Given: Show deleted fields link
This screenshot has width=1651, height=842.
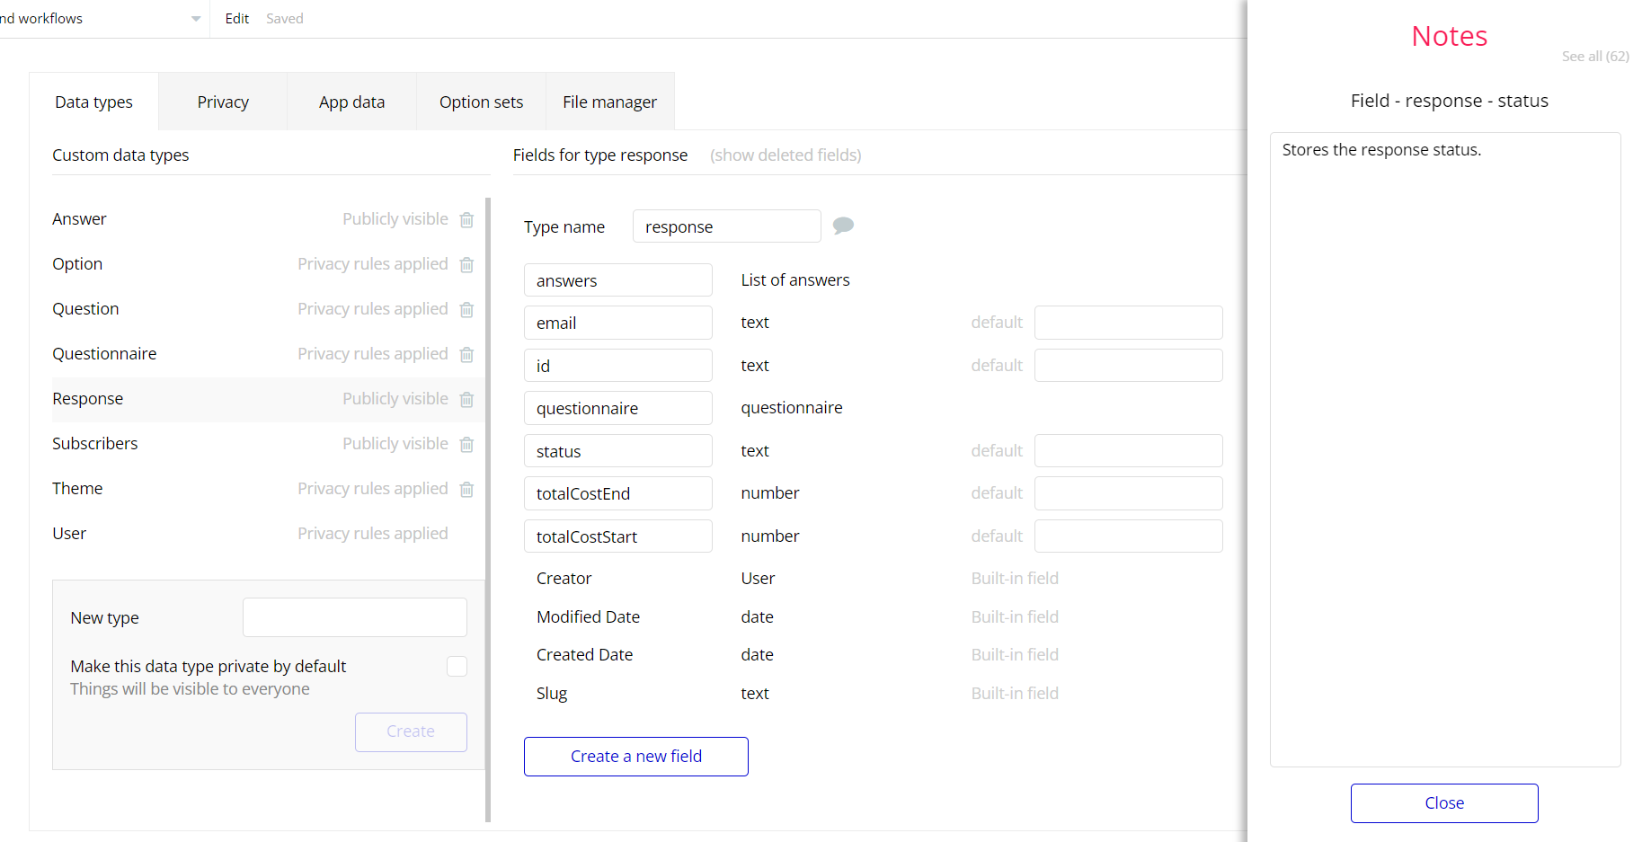Looking at the screenshot, I should click(x=785, y=155).
